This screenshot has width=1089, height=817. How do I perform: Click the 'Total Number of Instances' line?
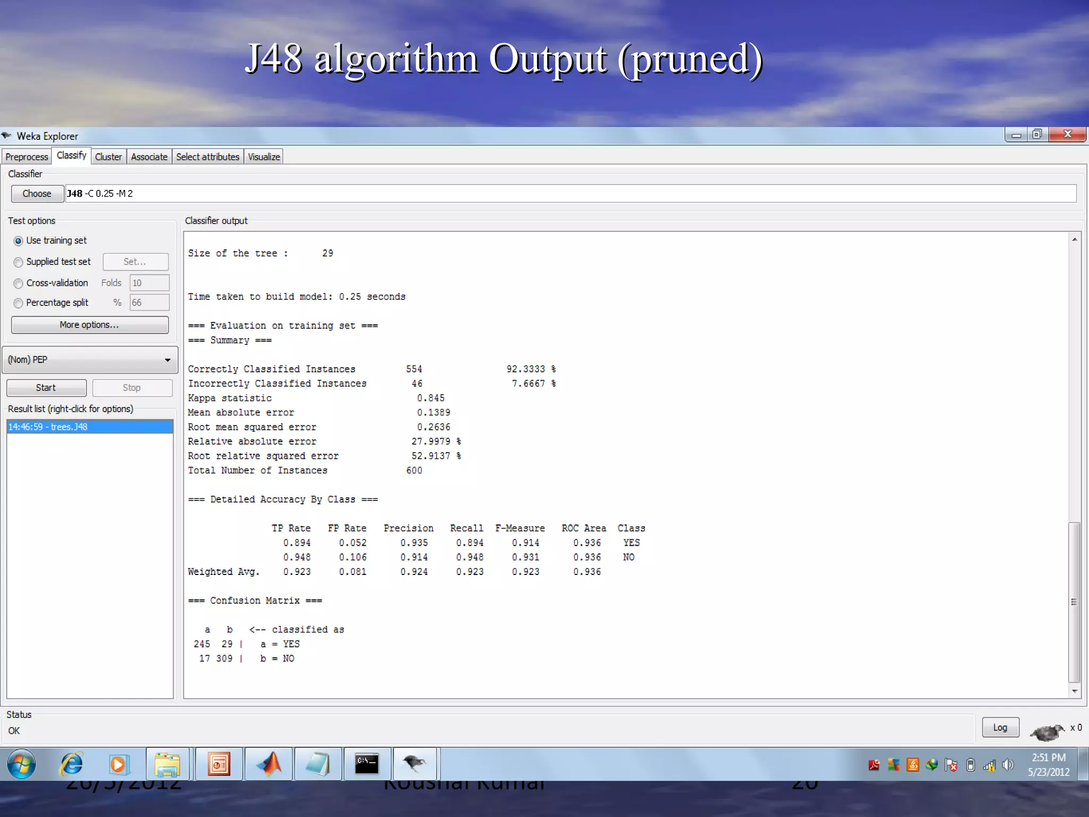[x=305, y=470]
